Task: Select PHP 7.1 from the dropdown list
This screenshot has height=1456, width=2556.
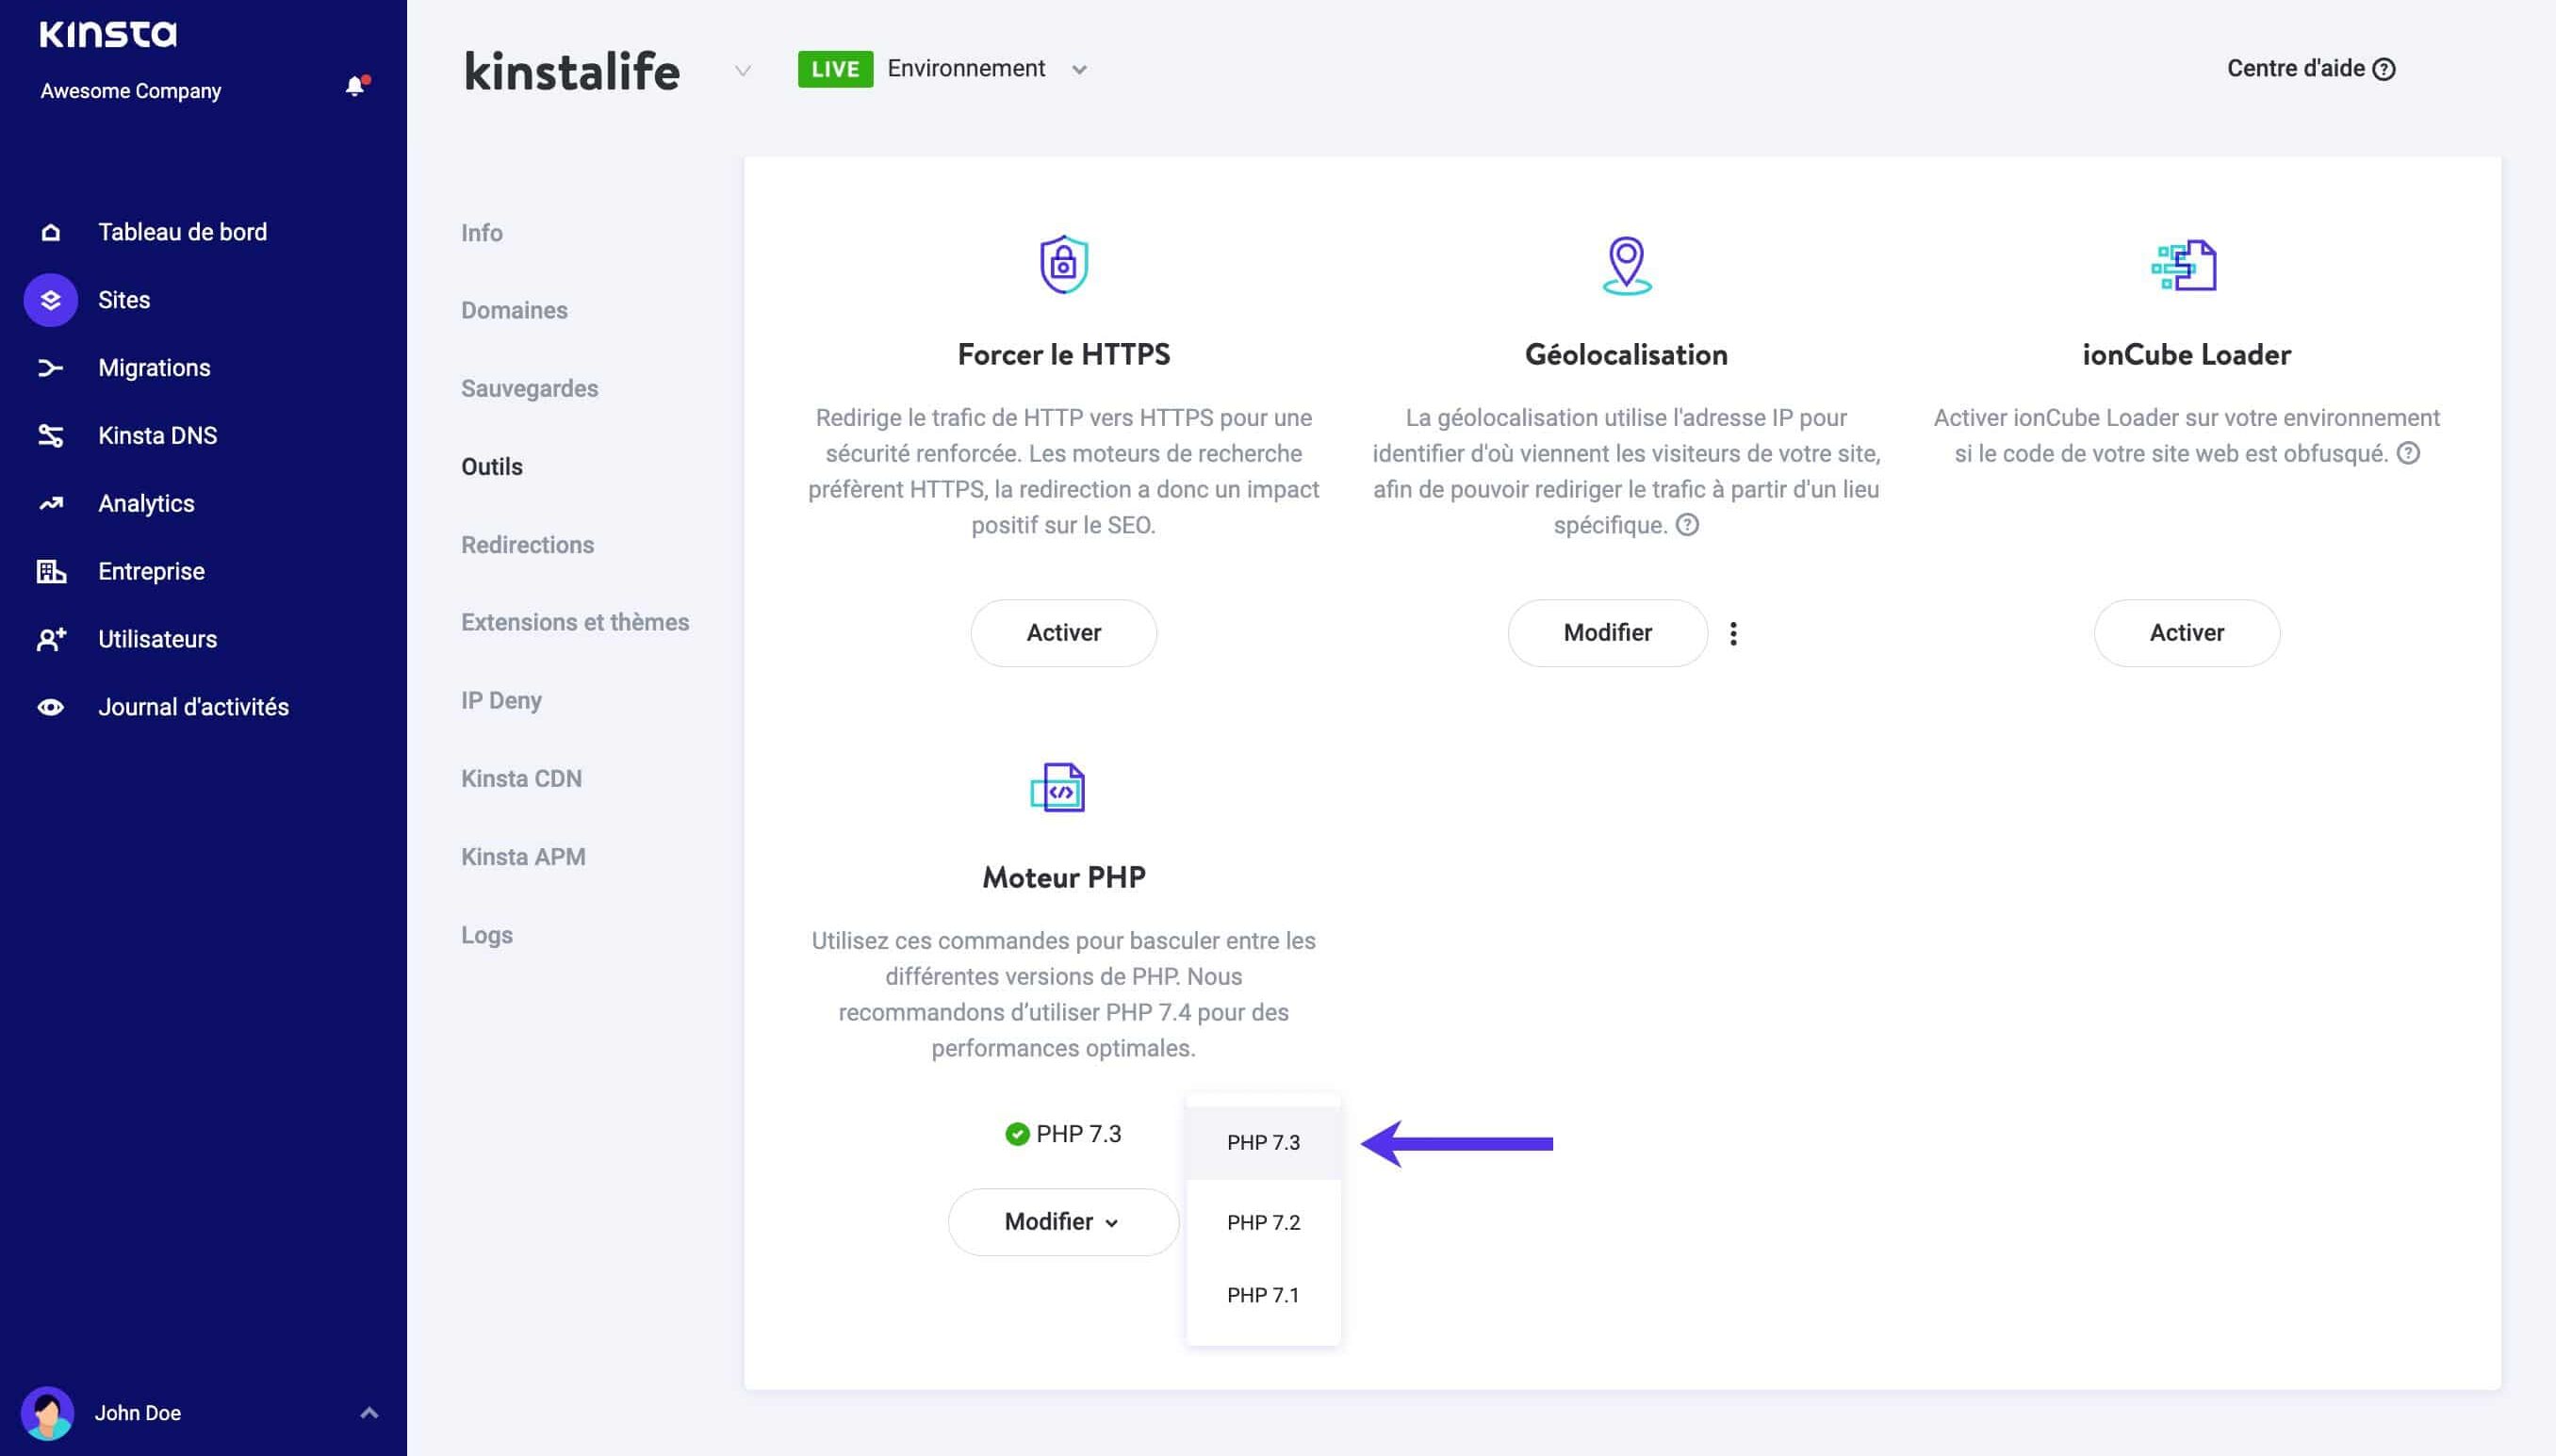Action: click(x=1263, y=1296)
